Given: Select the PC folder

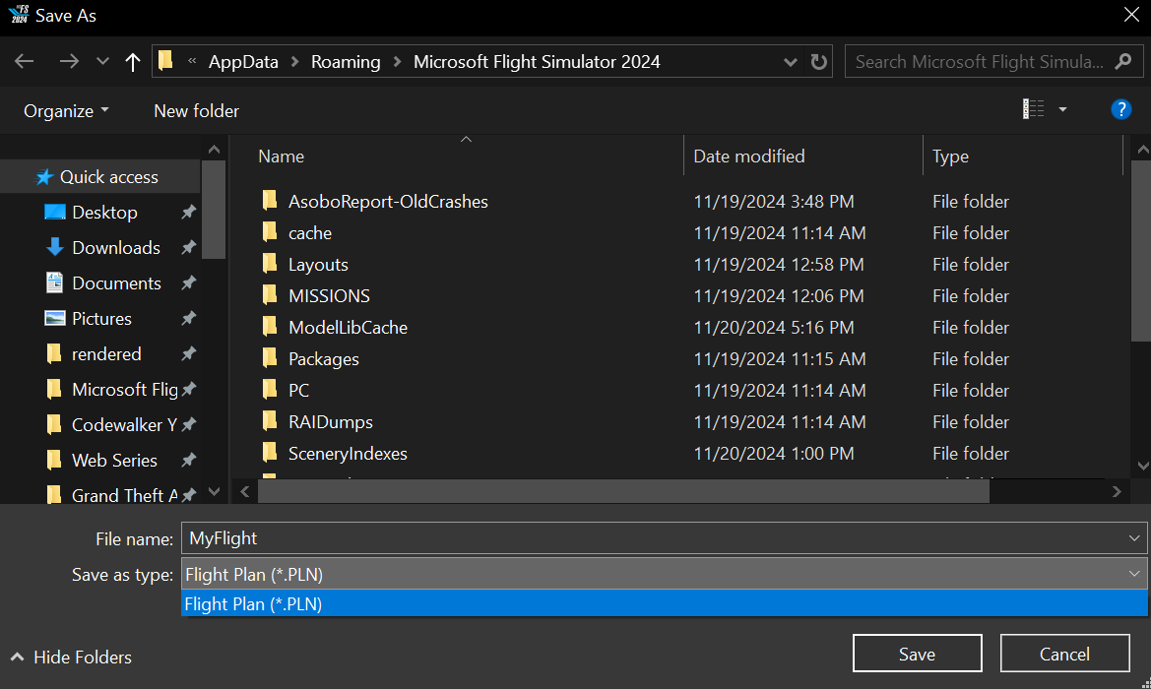Looking at the screenshot, I should 298,391.
